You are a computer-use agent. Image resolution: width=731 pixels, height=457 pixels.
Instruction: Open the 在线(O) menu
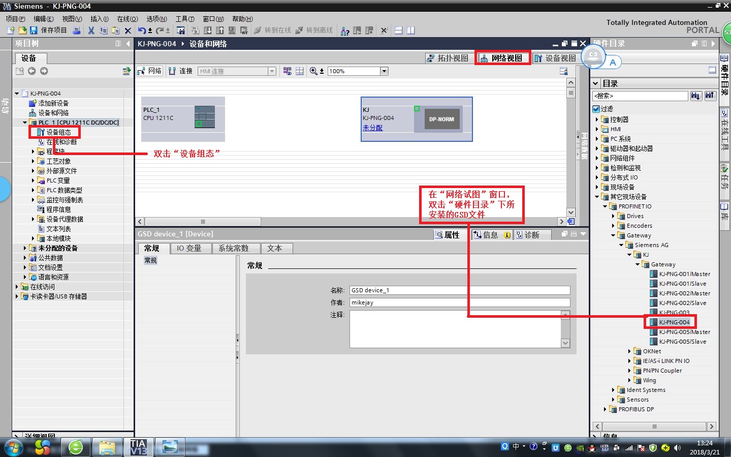click(127, 19)
